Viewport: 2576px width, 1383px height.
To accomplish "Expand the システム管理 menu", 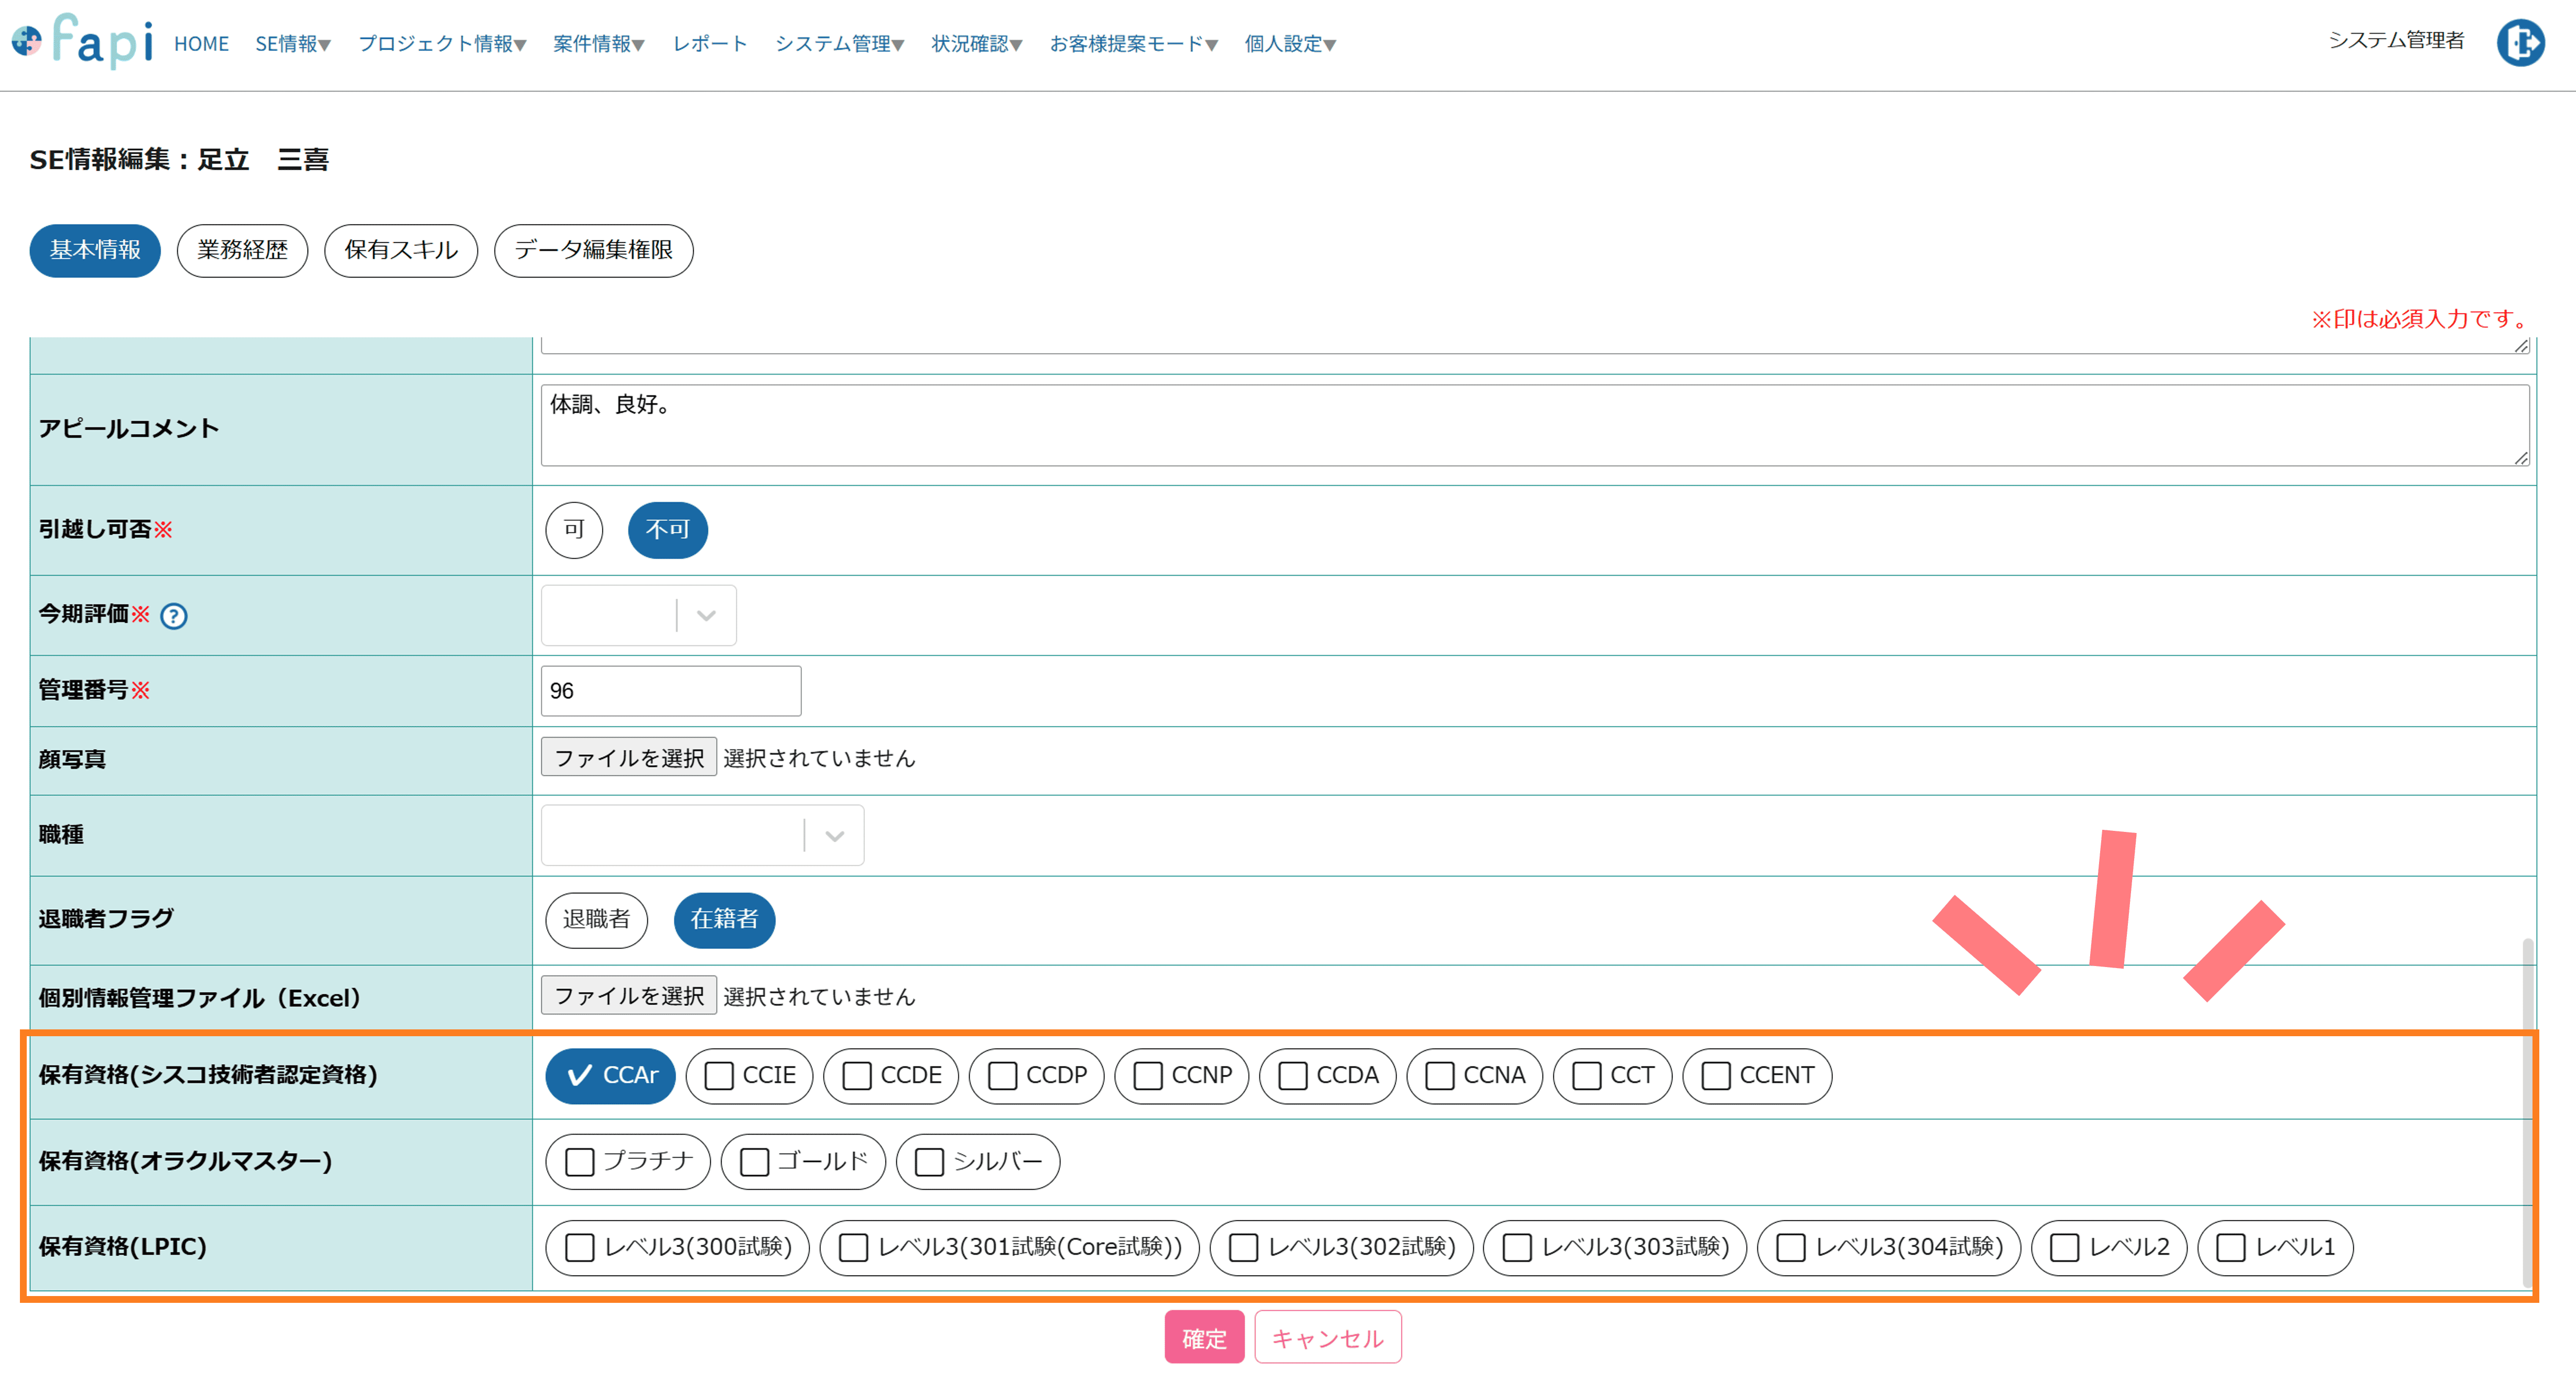I will click(x=839, y=44).
